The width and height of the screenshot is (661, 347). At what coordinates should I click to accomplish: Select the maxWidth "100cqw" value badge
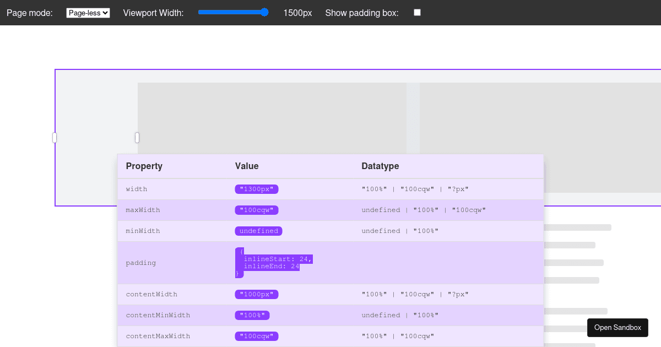pos(257,210)
